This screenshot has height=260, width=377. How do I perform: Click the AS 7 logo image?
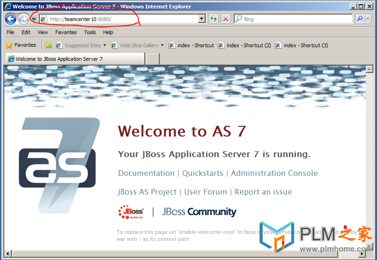tap(59, 166)
